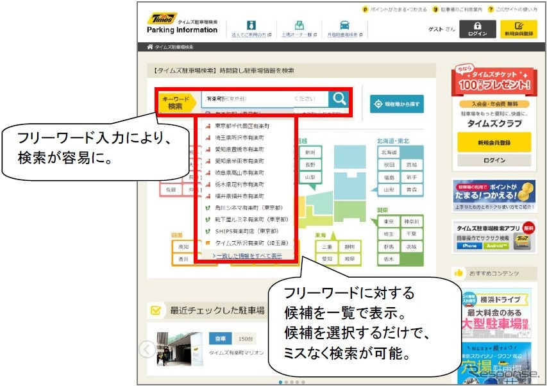Choose 岩手 prefecture button
Viewport: 547px width, 386px height.
click(x=412, y=178)
